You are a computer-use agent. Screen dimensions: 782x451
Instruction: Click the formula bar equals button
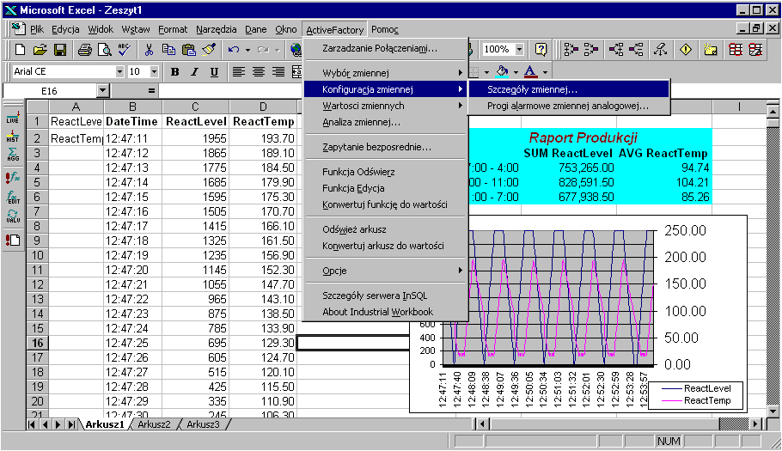point(151,91)
